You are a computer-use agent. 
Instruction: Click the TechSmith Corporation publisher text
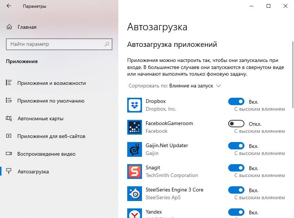172,175
